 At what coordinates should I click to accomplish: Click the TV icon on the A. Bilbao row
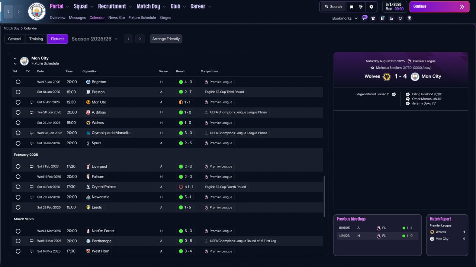(32, 112)
